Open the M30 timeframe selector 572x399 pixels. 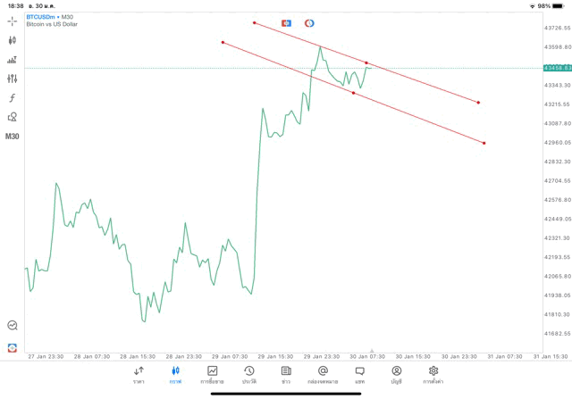point(13,137)
